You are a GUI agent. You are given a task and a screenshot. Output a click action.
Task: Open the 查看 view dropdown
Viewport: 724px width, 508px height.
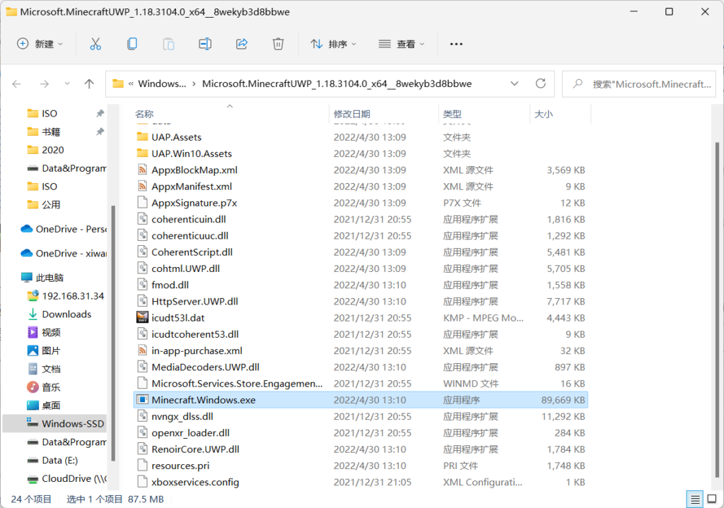click(x=402, y=44)
